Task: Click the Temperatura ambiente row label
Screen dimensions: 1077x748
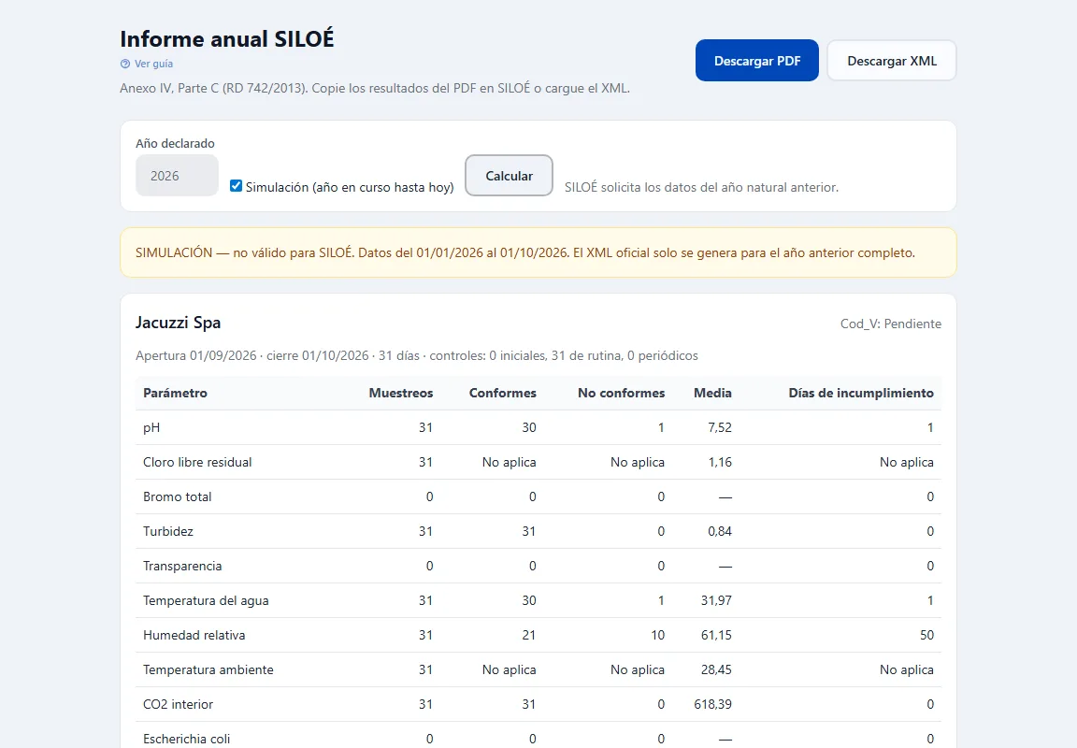Action: tap(208, 669)
